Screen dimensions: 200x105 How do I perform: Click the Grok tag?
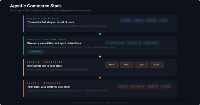(163, 20)
